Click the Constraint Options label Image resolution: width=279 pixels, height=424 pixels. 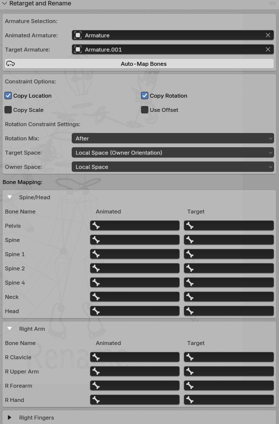(x=30, y=81)
